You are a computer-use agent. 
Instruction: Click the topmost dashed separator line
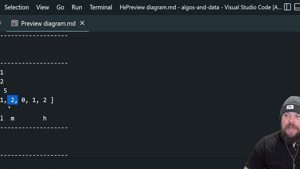(x=34, y=36)
